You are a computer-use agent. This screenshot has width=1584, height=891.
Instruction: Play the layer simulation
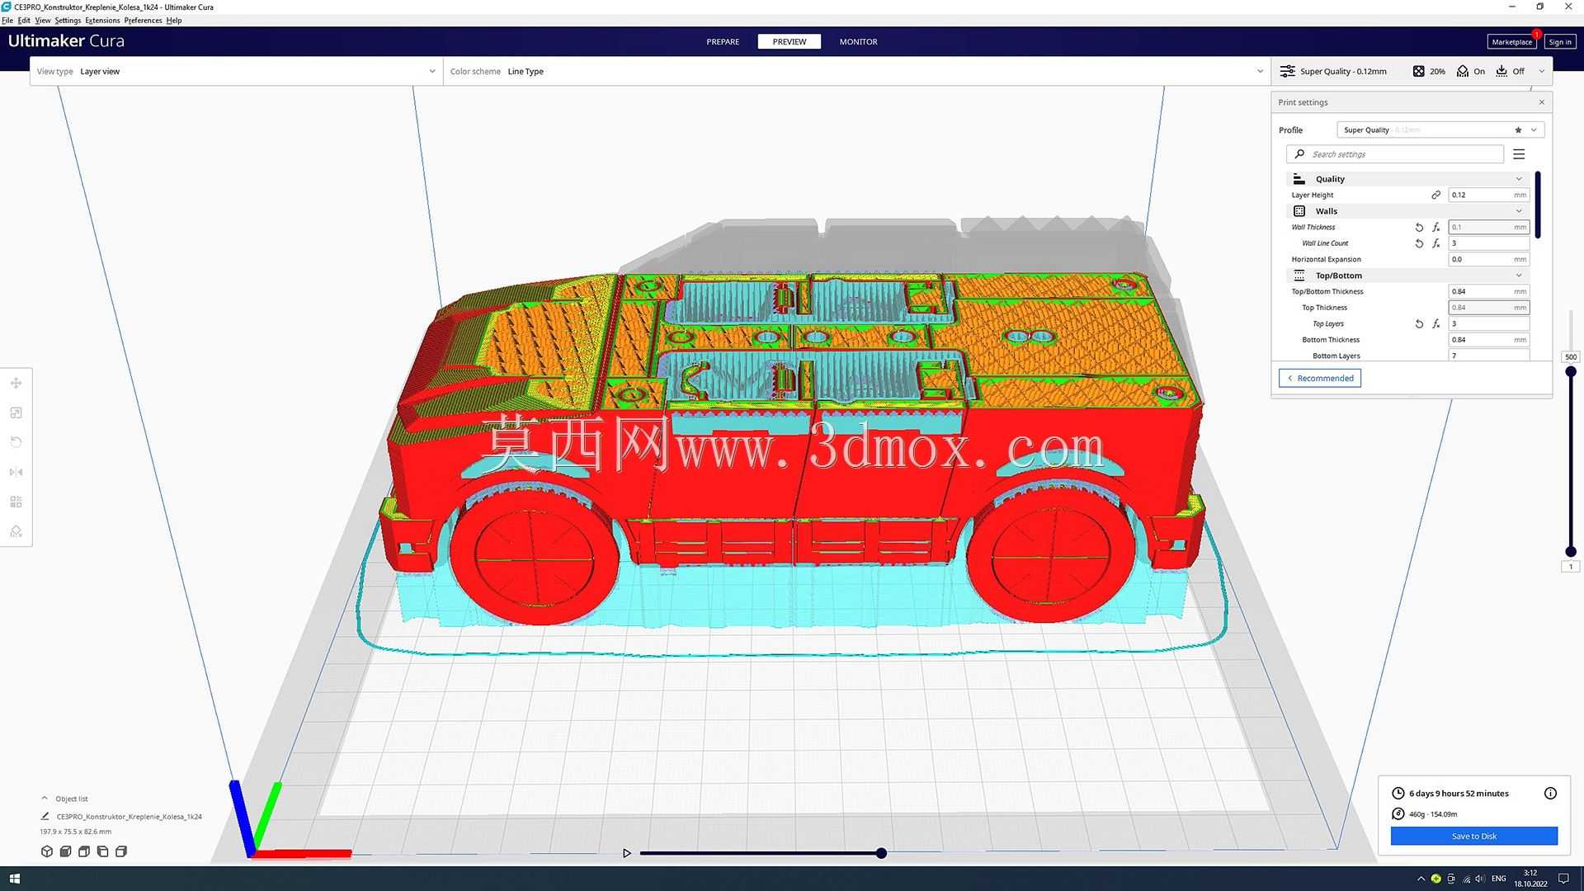(627, 853)
